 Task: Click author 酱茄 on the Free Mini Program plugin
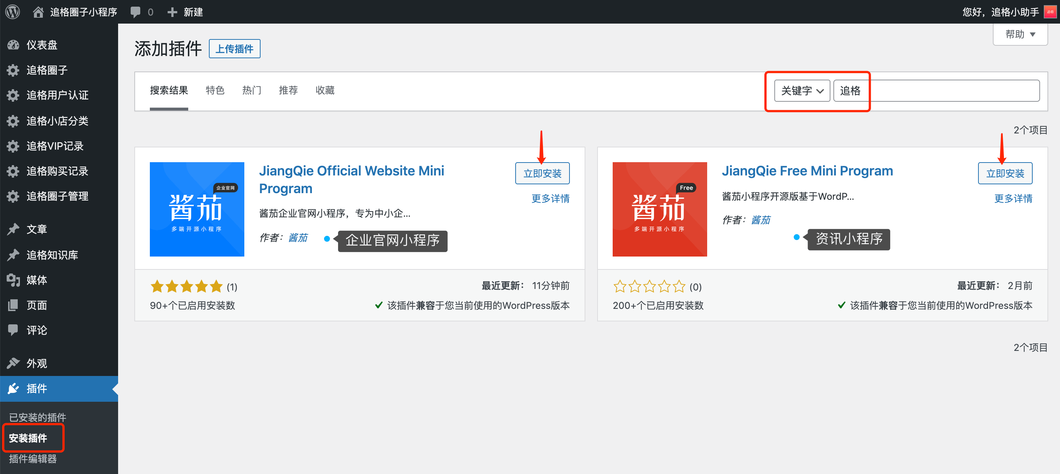tap(761, 220)
